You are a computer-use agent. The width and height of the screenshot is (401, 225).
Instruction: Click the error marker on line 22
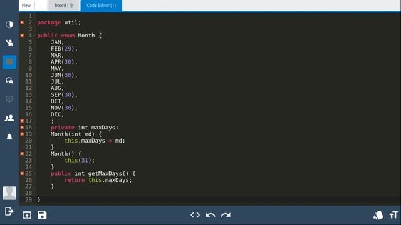coord(23,154)
